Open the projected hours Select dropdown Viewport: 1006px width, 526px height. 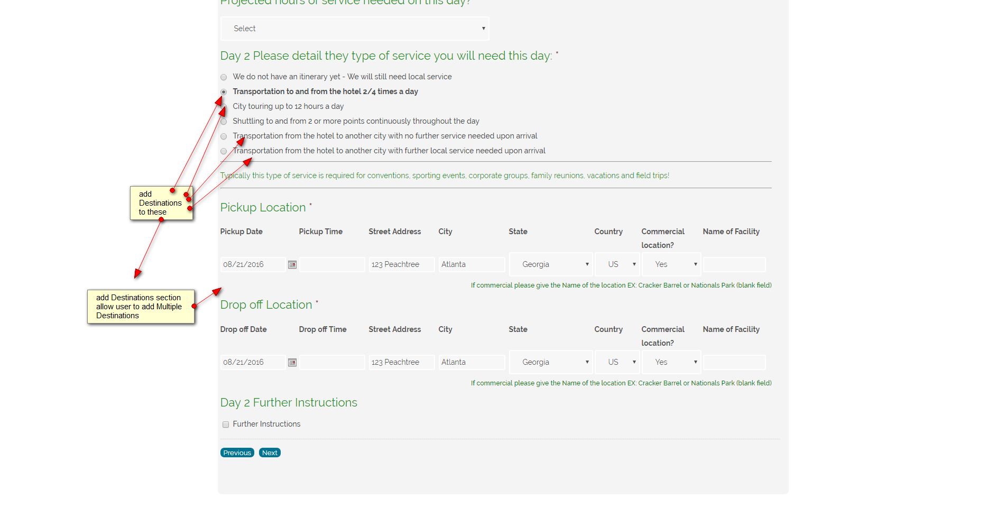point(355,29)
